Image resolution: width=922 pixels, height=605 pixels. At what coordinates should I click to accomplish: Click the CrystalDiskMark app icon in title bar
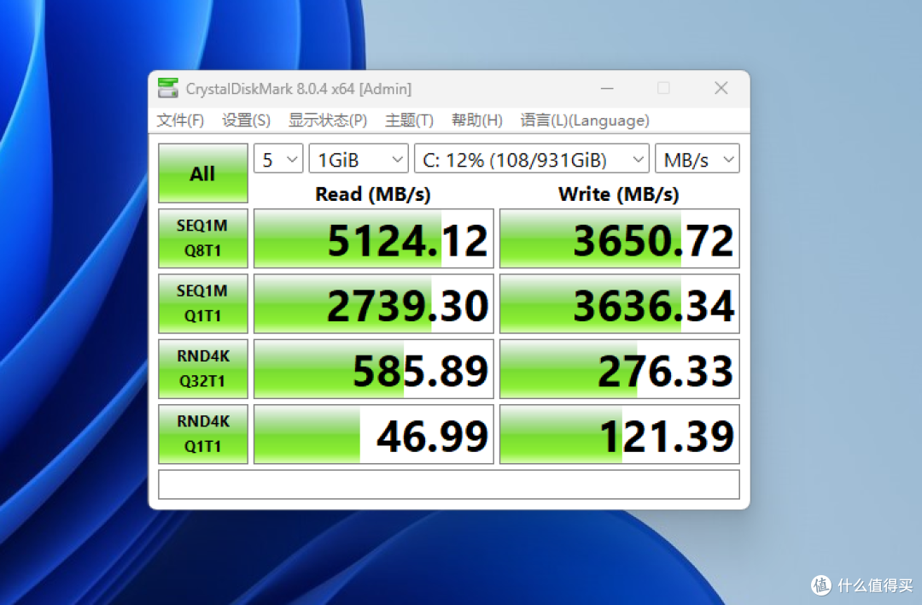pos(167,88)
